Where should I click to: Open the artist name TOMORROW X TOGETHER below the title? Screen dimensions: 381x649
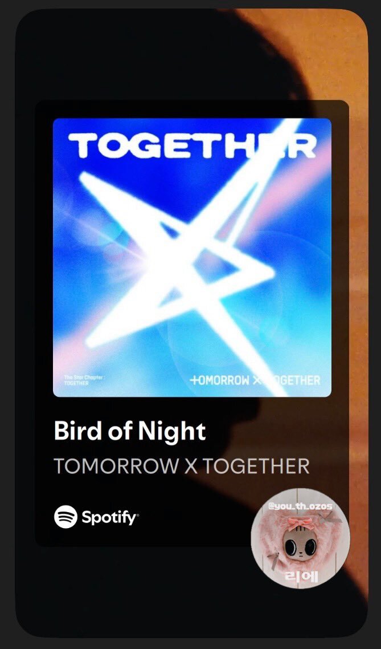tap(182, 466)
